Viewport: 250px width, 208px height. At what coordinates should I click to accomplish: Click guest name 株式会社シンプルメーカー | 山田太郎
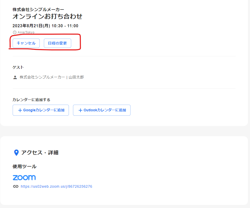52,77
